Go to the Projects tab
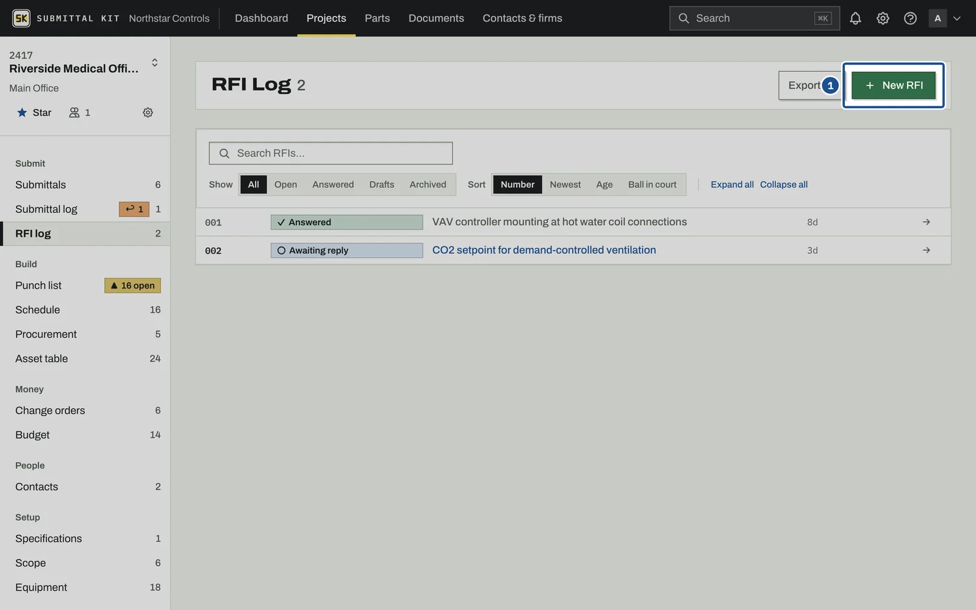The image size is (976, 610). tap(326, 18)
